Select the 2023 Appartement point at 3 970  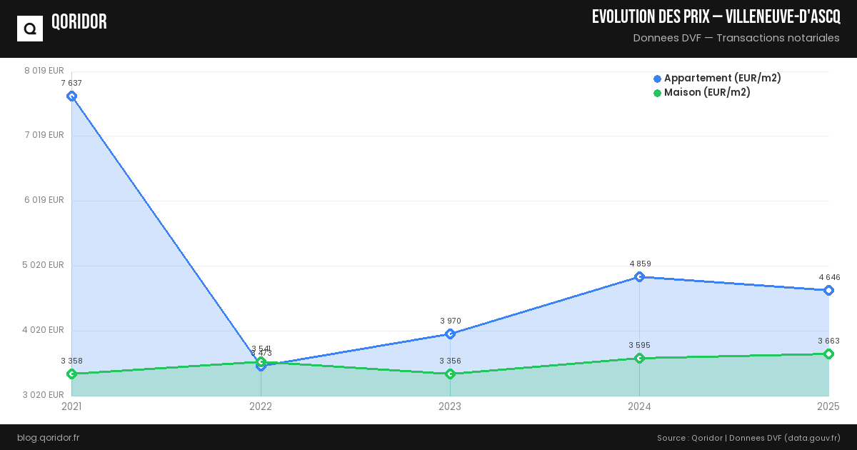(x=450, y=334)
